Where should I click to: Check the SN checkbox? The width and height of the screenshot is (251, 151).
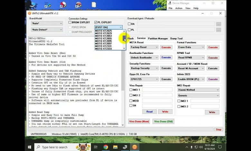coord(131,105)
